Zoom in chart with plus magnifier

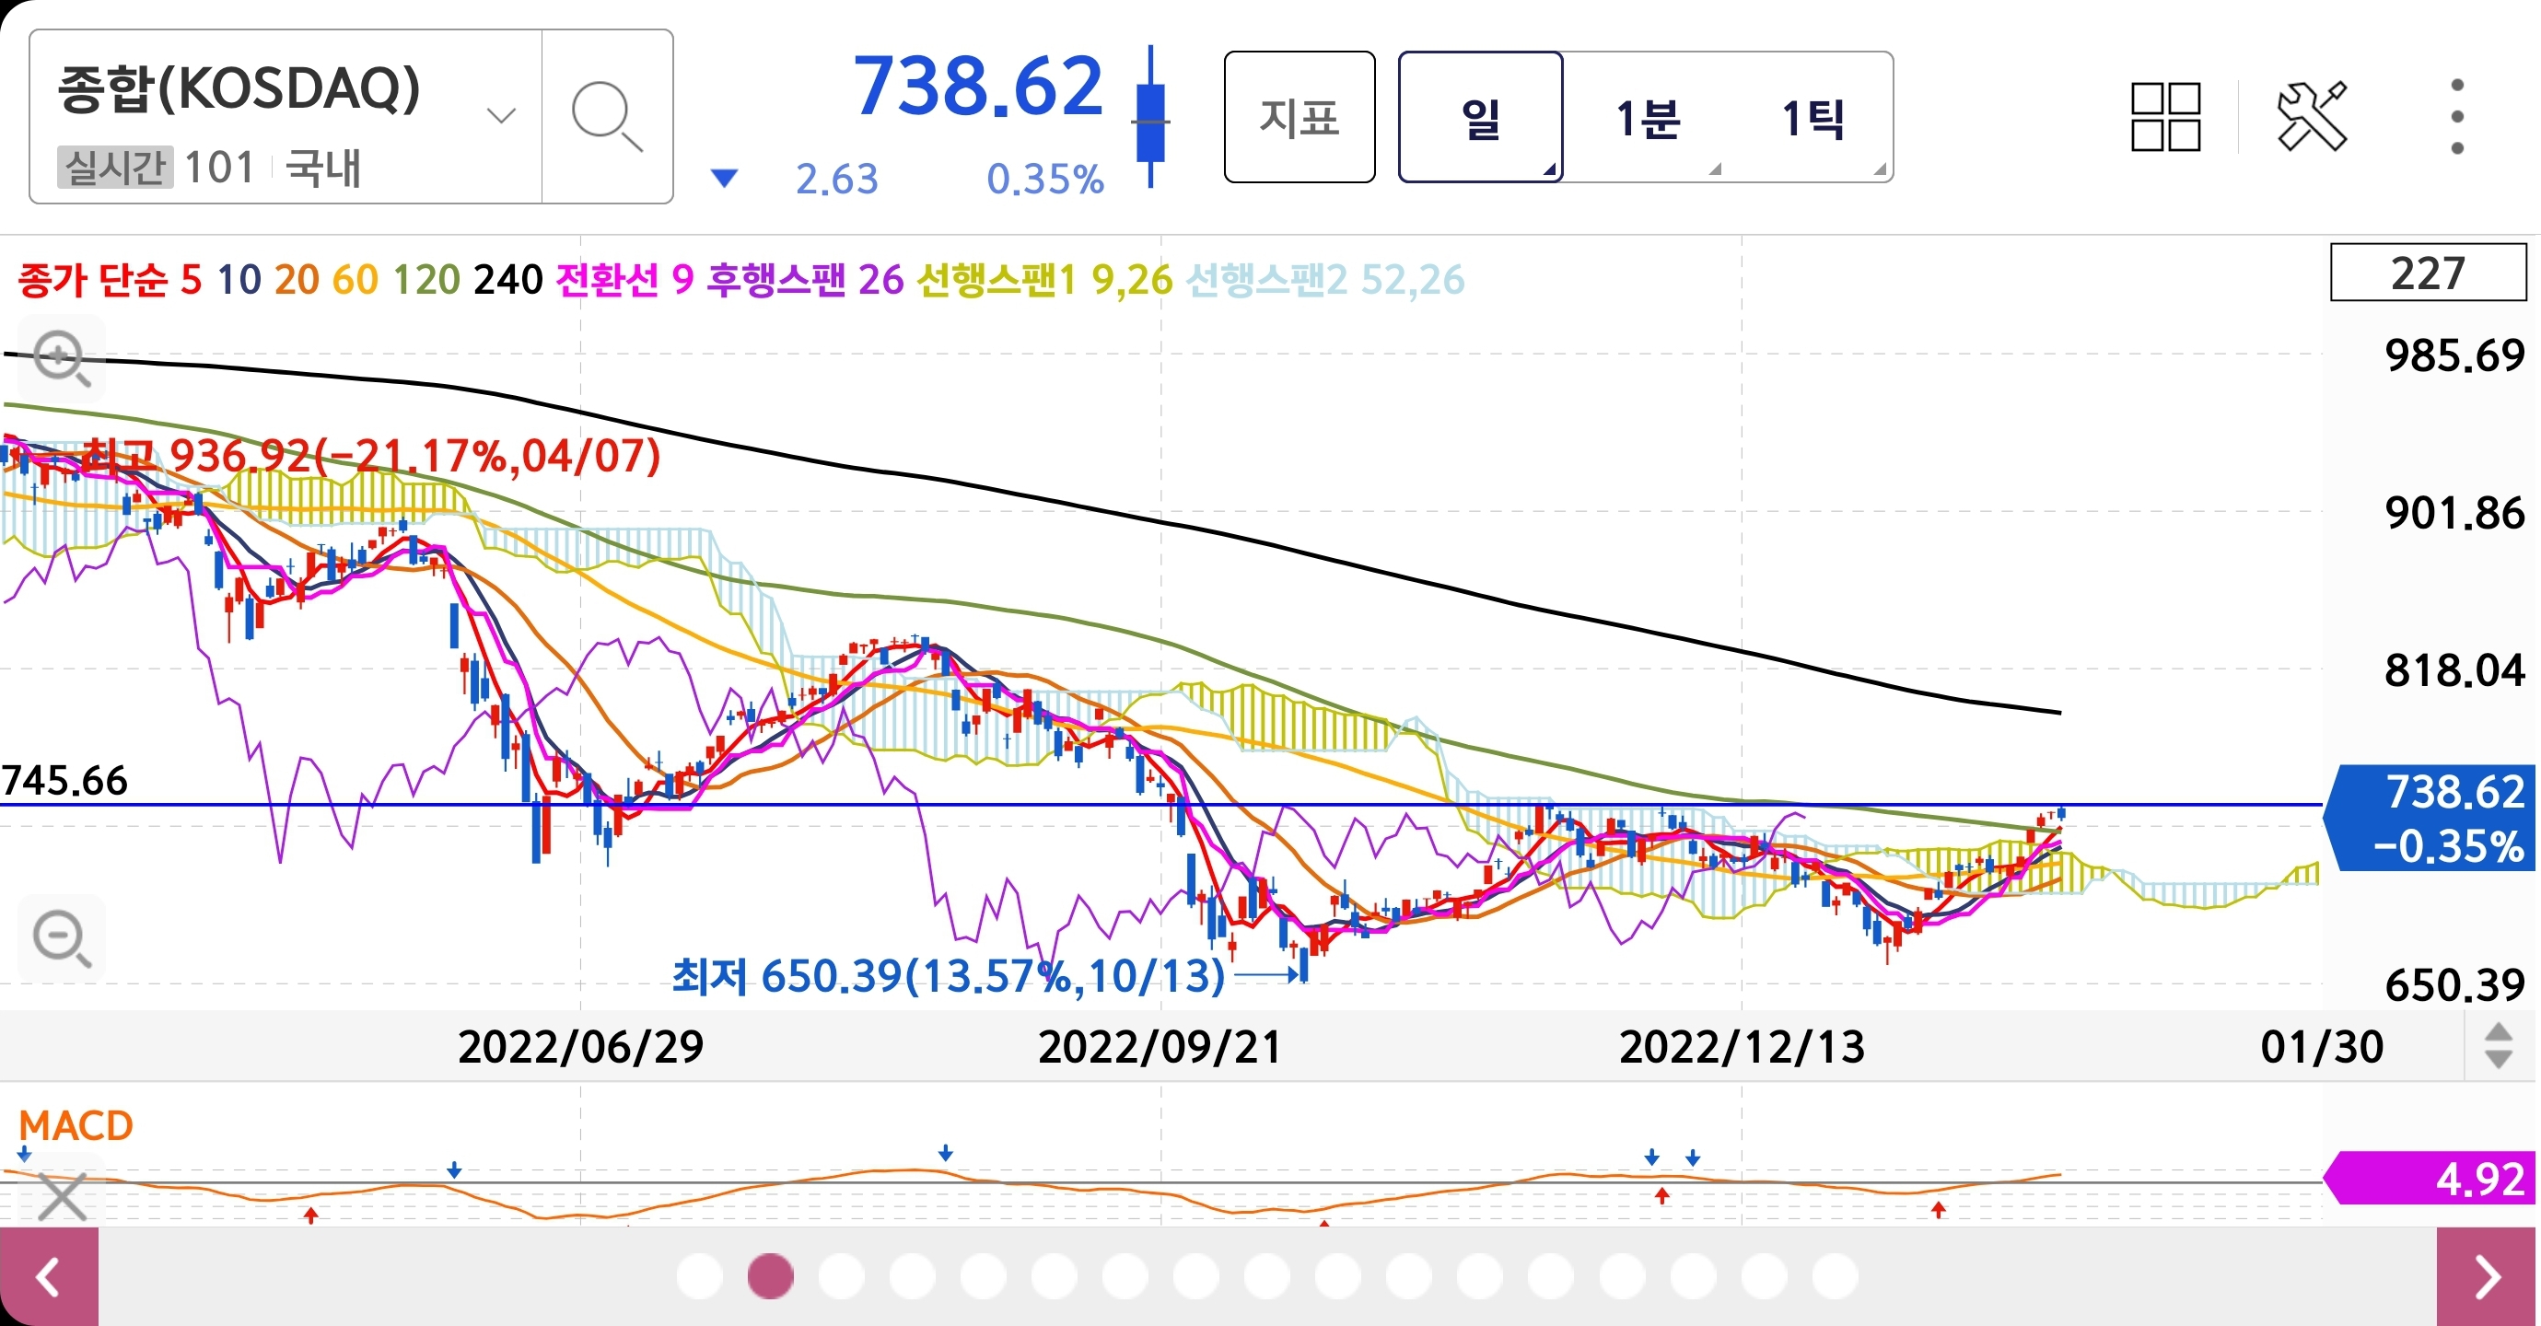pos(61,358)
